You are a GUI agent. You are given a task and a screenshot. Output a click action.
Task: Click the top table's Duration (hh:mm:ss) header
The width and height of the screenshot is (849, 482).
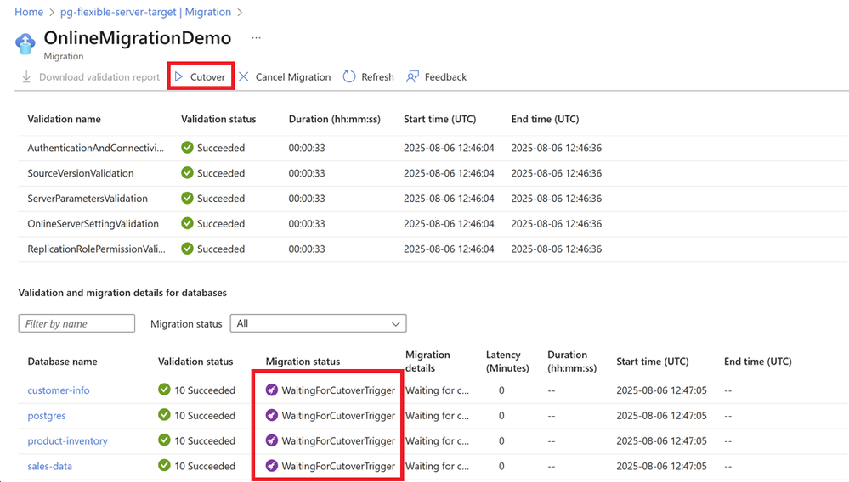[335, 119]
